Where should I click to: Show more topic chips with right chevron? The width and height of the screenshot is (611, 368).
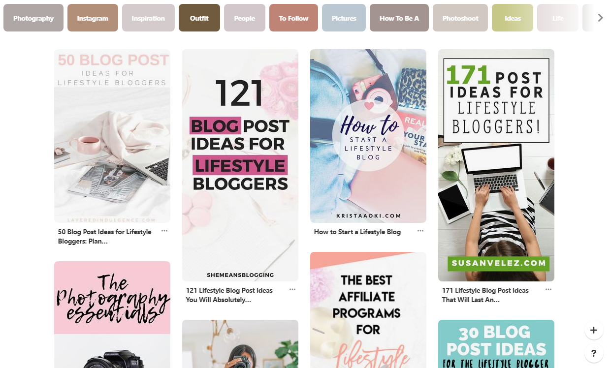click(600, 18)
